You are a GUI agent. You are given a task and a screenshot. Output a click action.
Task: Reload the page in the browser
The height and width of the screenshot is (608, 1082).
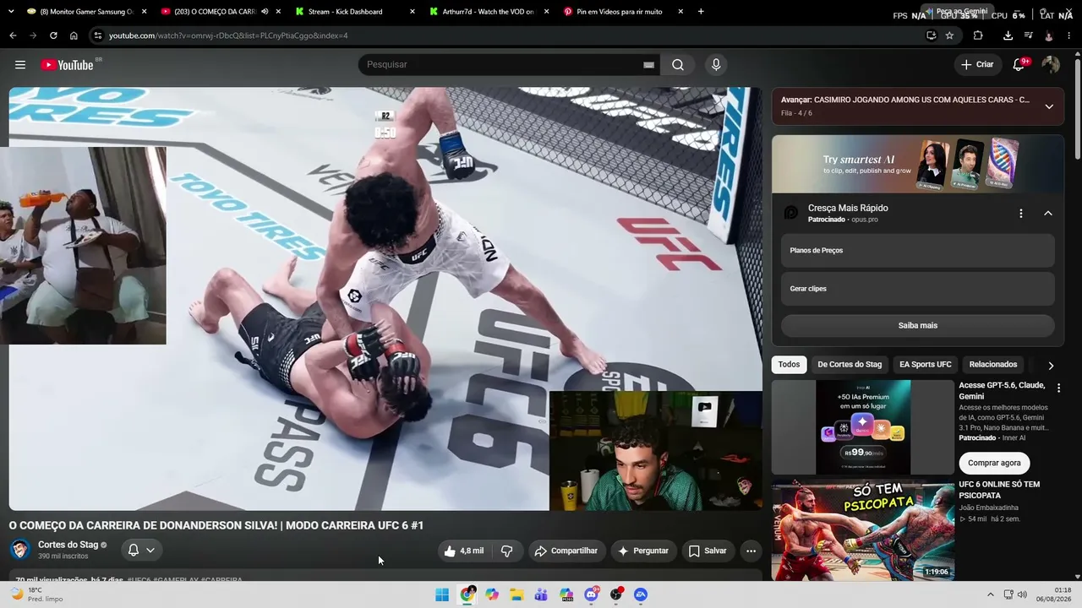(x=53, y=35)
